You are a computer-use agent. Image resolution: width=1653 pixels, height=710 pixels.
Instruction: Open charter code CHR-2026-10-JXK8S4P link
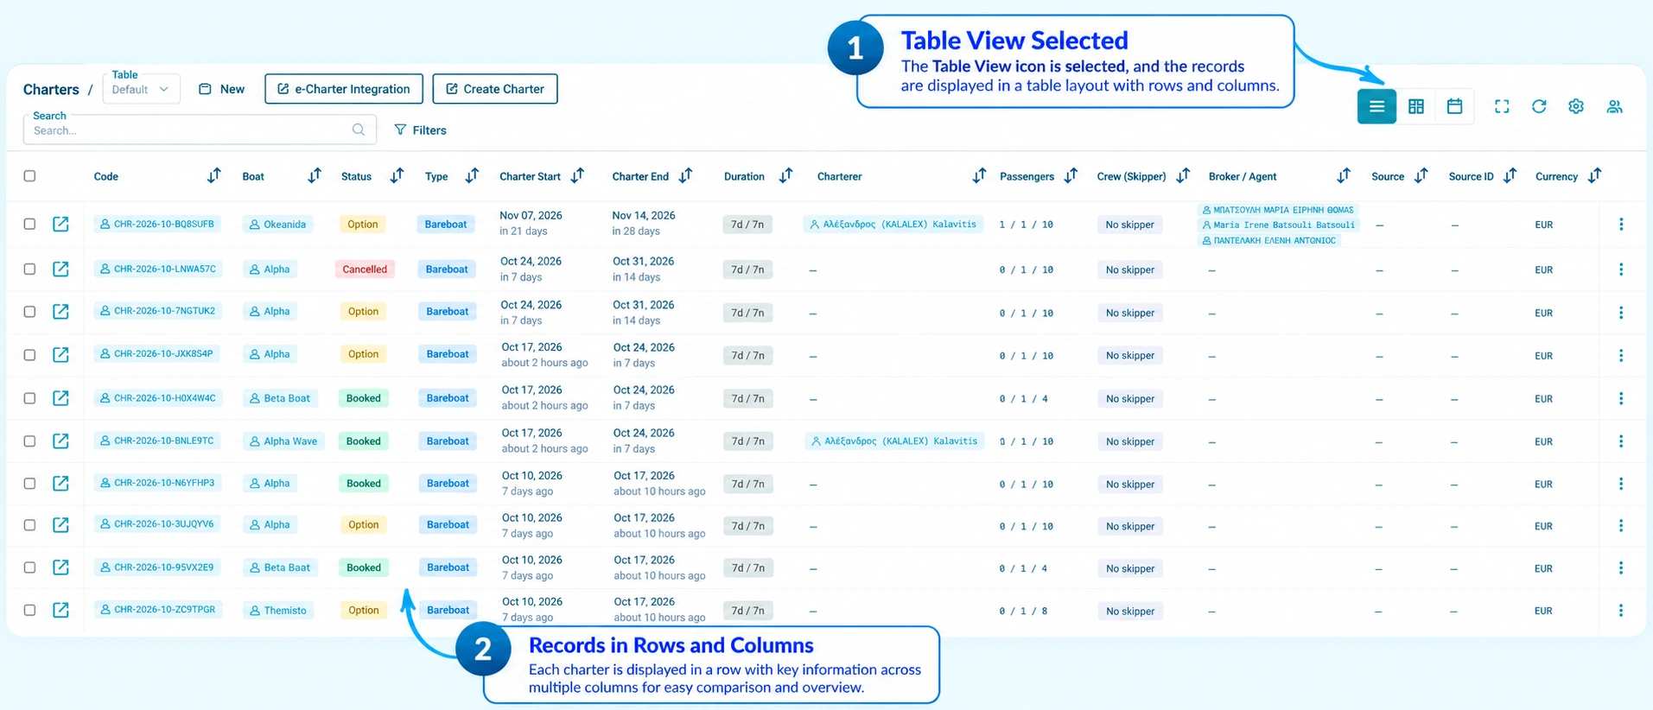pyautogui.click(x=156, y=353)
